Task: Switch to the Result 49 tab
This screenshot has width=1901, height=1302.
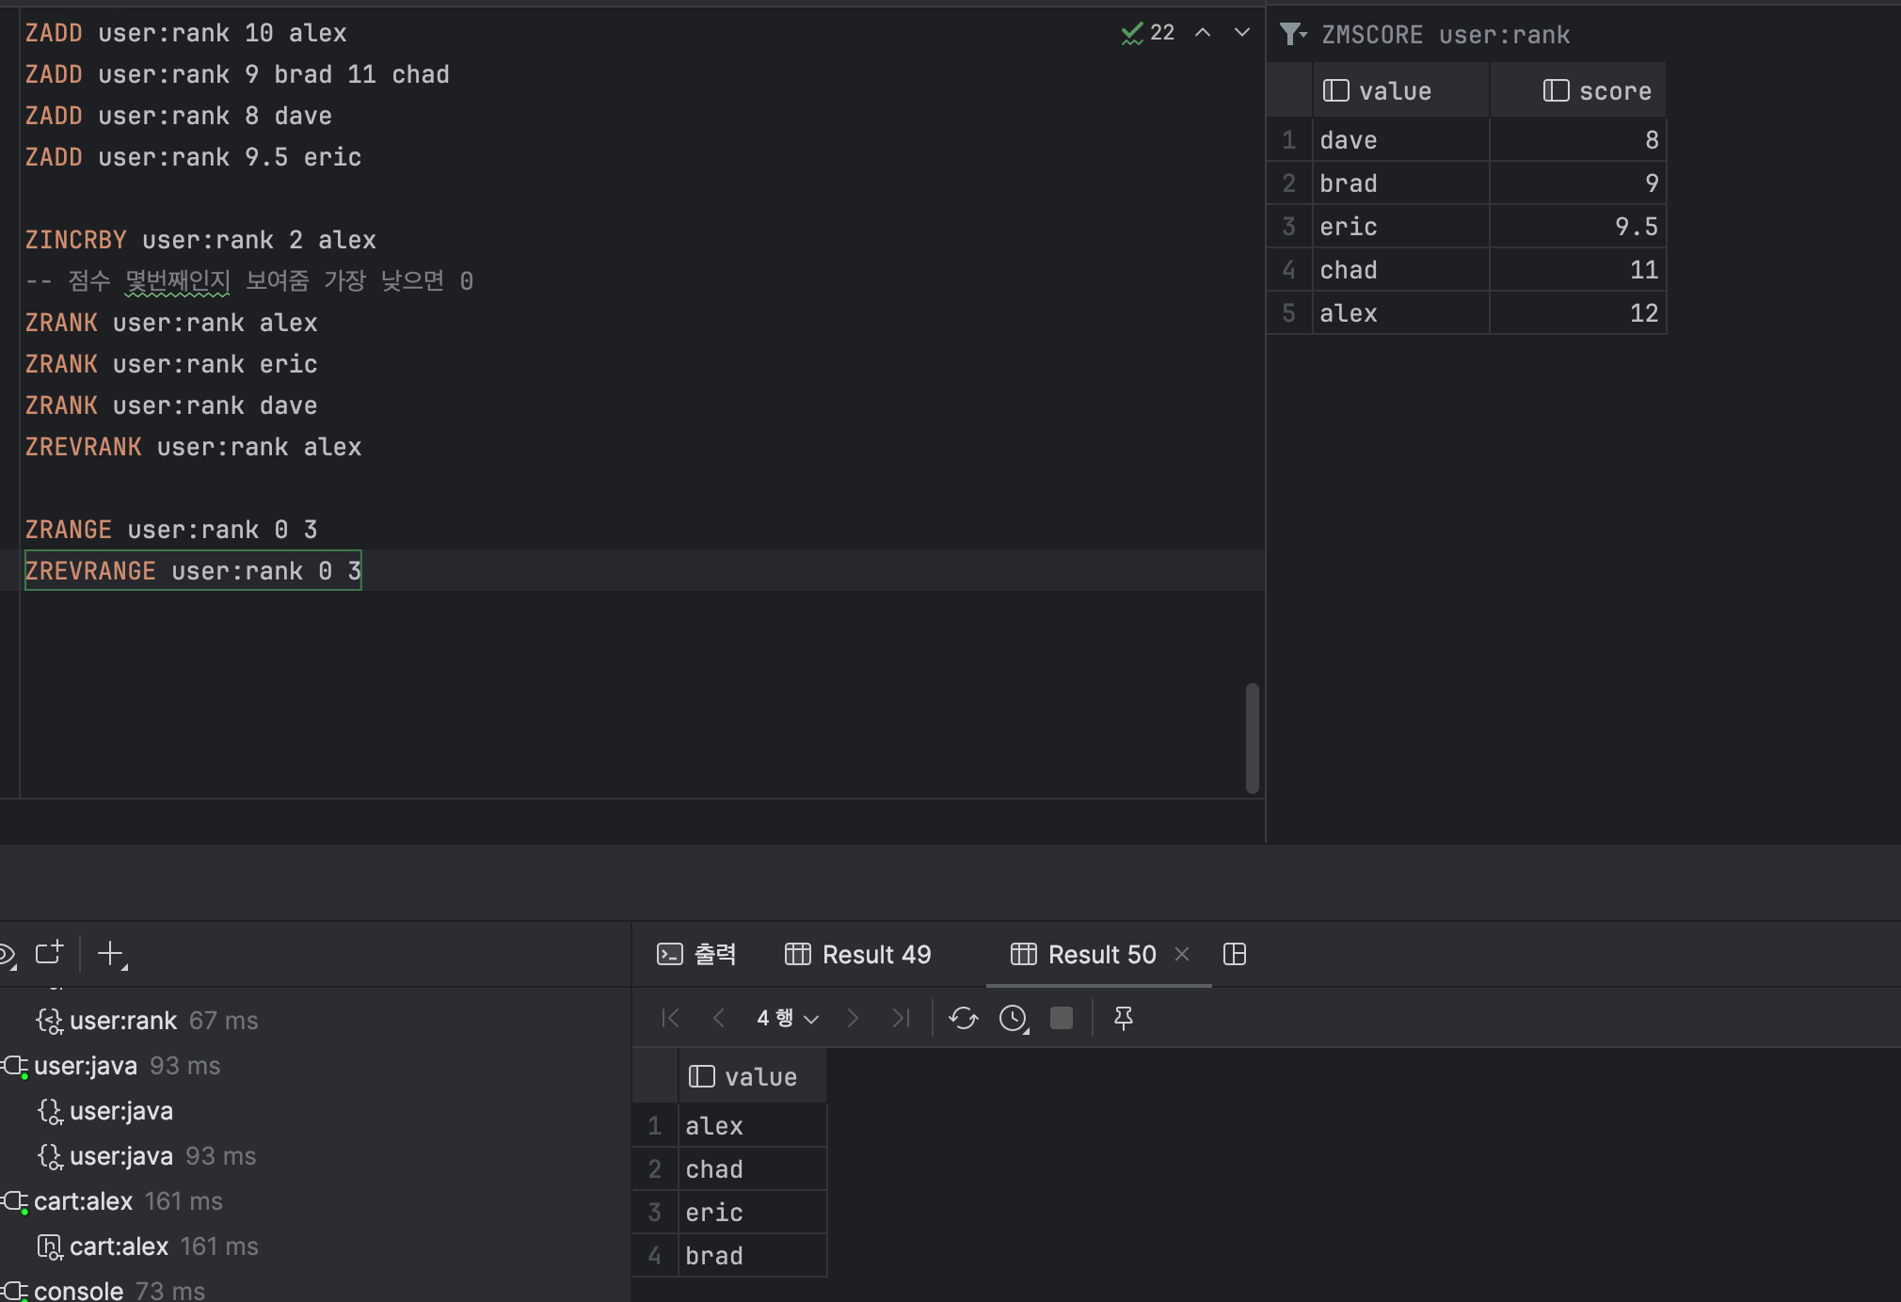Action: point(858,954)
